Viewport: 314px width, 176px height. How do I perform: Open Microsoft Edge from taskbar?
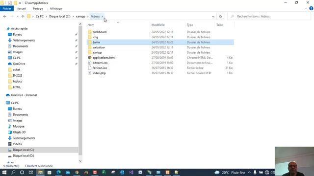[x=58, y=173]
